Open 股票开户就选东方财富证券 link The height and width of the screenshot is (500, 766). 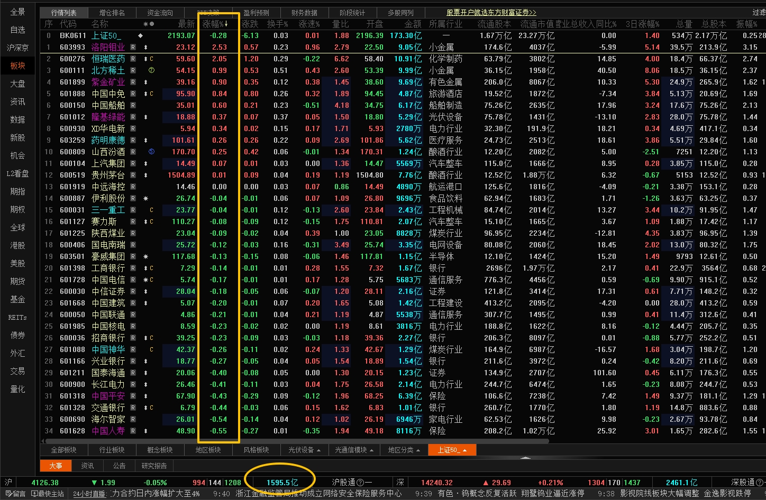pos(491,12)
